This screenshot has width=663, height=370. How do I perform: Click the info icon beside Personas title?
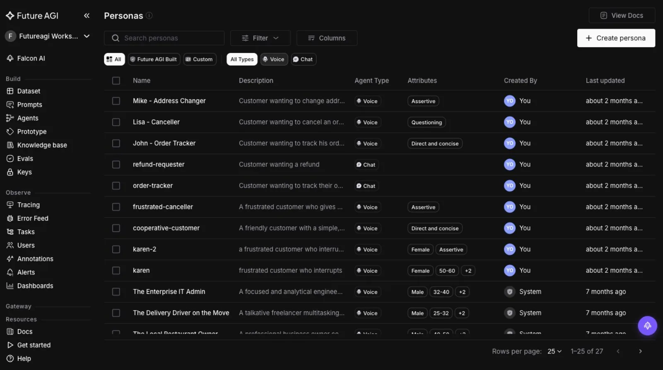(x=149, y=15)
